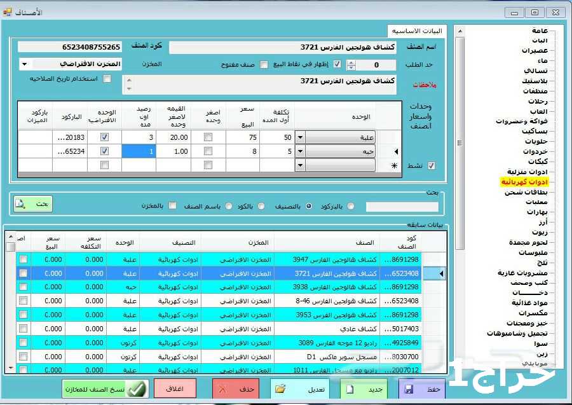Select the خبز ومعجنات category
This screenshot has height=405, width=572.
527,323
